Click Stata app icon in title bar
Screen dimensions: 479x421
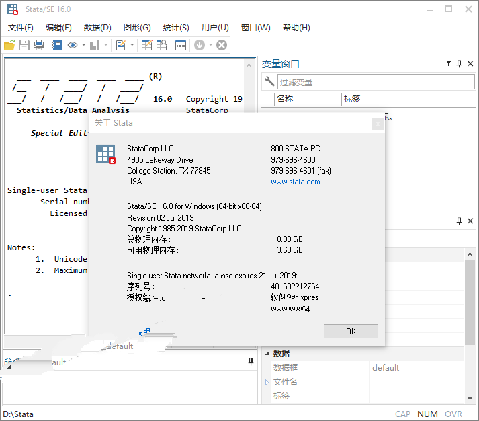pos(13,9)
